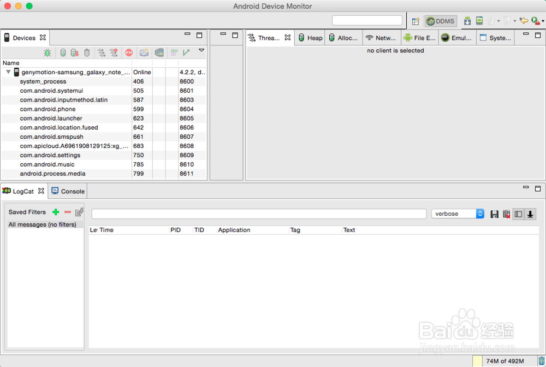Open the Devices view menu triangle
546x367 pixels.
click(x=201, y=50)
